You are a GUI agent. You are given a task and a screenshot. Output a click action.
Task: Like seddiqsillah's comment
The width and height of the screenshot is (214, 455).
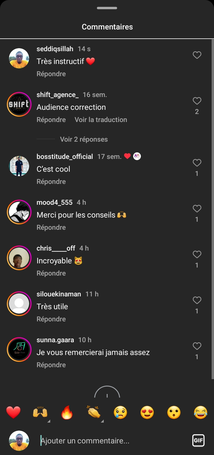click(x=197, y=55)
